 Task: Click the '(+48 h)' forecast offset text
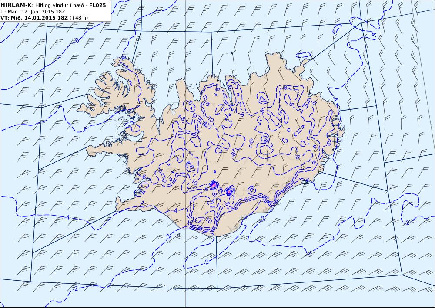(x=79, y=18)
